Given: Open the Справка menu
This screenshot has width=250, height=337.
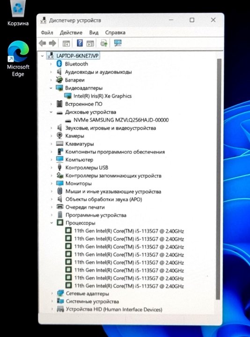Looking at the screenshot, I should pyautogui.click(x=115, y=32).
